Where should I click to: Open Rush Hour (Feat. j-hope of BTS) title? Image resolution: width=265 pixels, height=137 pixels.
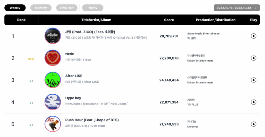[92, 120]
